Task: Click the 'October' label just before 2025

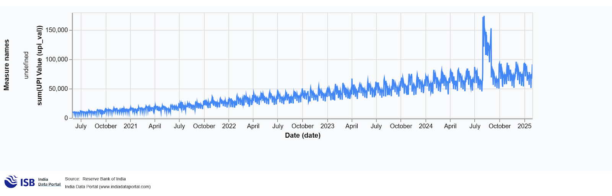Action: [x=500, y=126]
